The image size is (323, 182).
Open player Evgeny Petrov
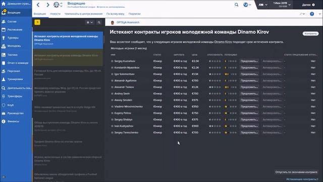coord(123,113)
